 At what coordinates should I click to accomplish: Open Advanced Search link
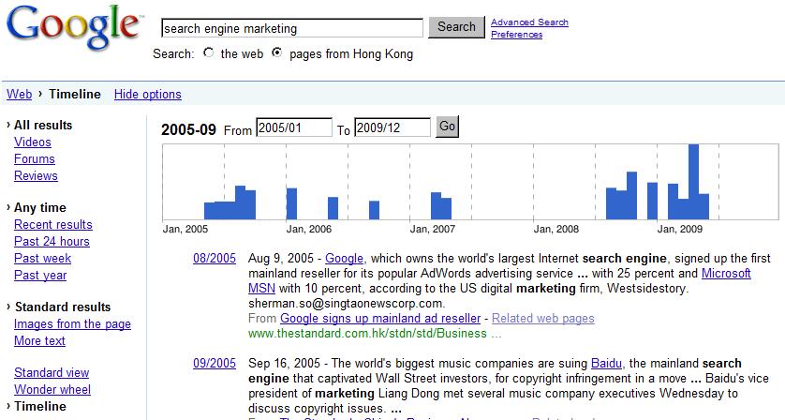529,22
